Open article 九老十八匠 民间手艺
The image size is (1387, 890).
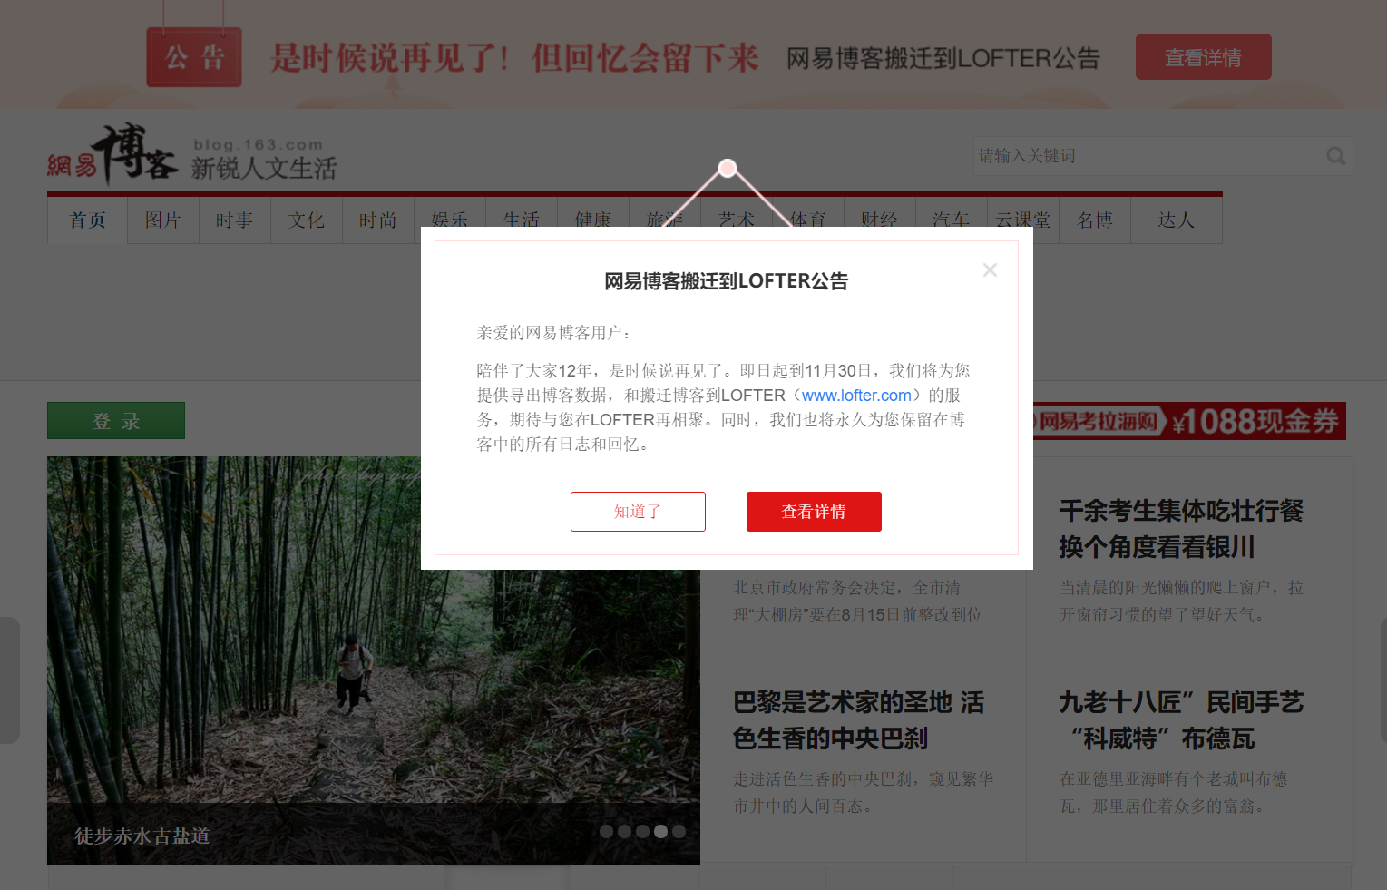(x=1181, y=720)
